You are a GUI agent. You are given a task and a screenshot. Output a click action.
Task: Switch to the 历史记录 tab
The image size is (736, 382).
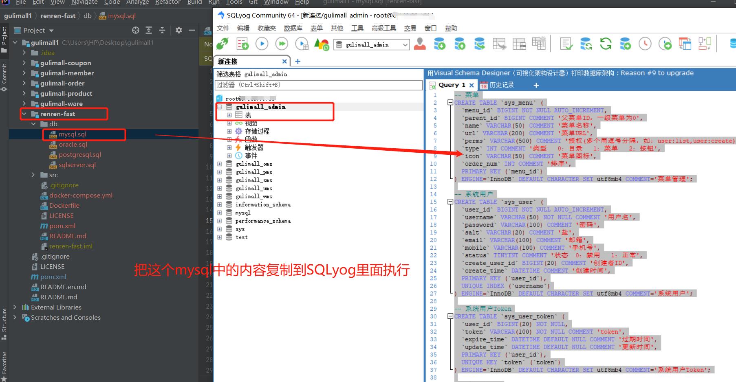[497, 85]
